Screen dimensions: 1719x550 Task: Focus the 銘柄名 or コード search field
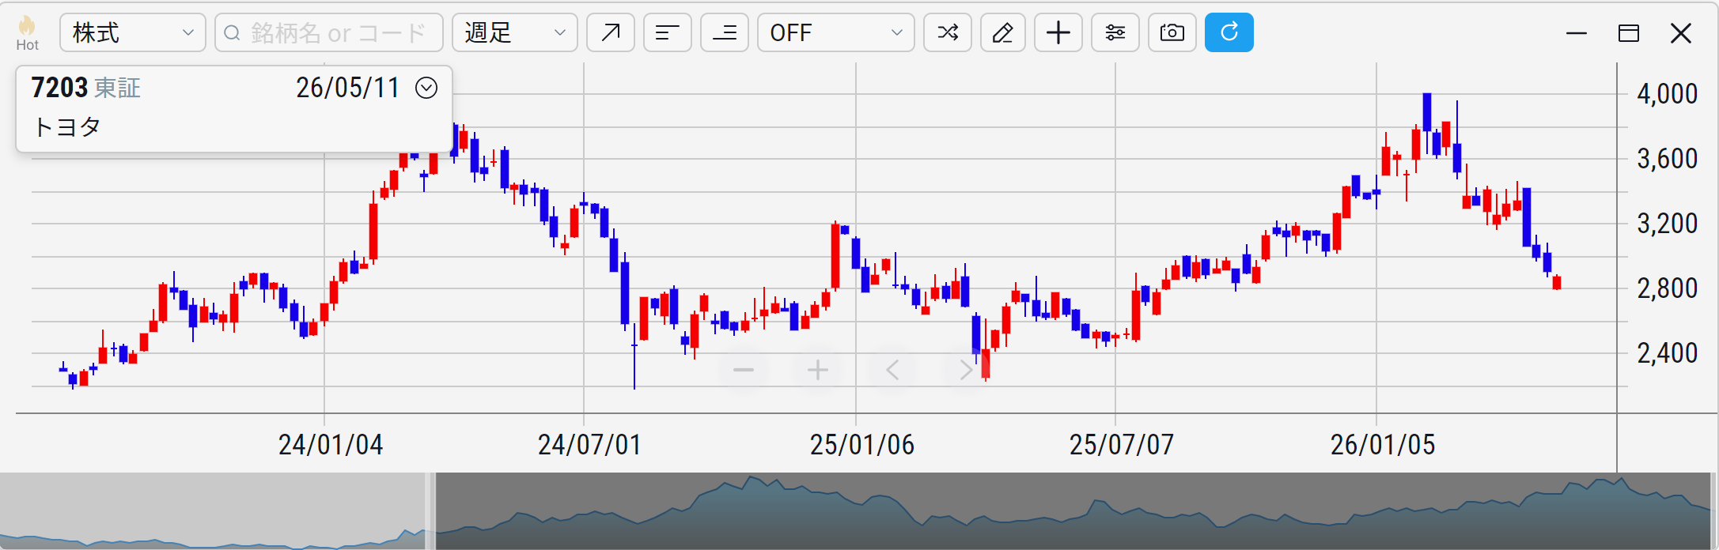[x=329, y=32]
